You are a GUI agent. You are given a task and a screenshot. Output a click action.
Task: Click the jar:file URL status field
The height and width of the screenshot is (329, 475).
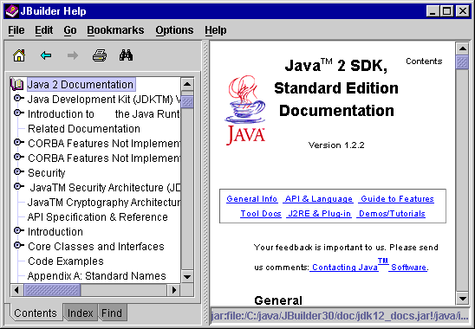tap(340, 316)
